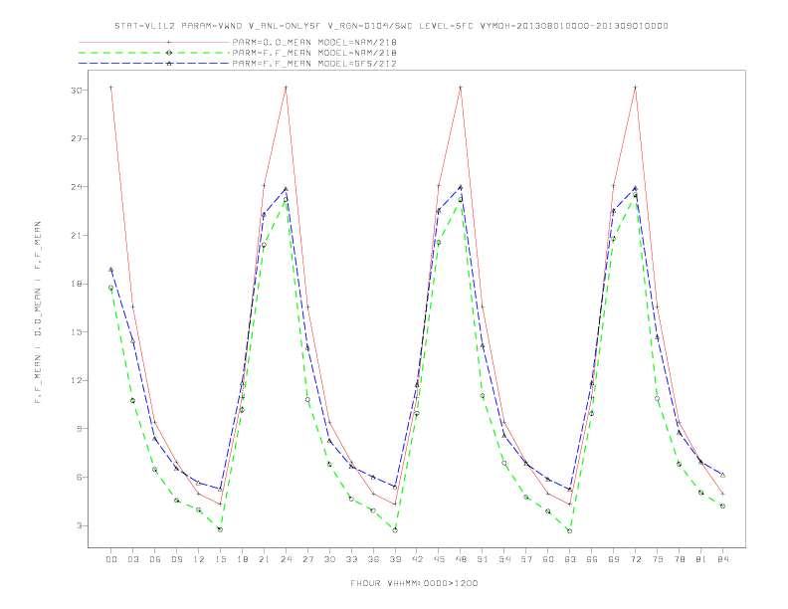This screenshot has height=609, width=788.
Task: Click x-axis forecast hour label 42
Action: click(x=417, y=559)
